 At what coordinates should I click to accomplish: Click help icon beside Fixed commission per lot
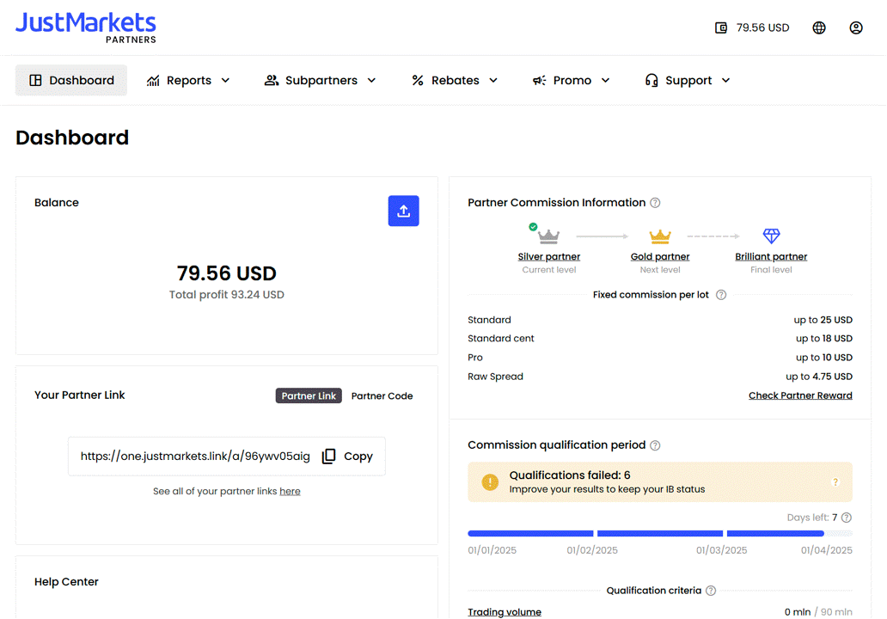[x=720, y=295]
